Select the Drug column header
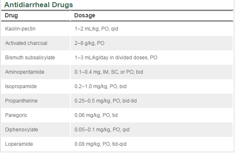Screen dimensions: 236x153 tap(11, 15)
